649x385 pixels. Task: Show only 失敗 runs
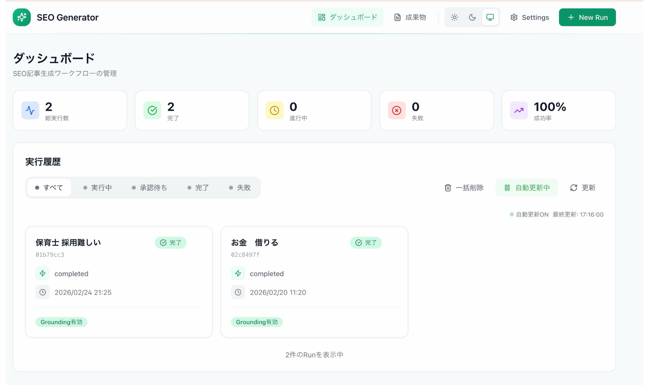240,188
